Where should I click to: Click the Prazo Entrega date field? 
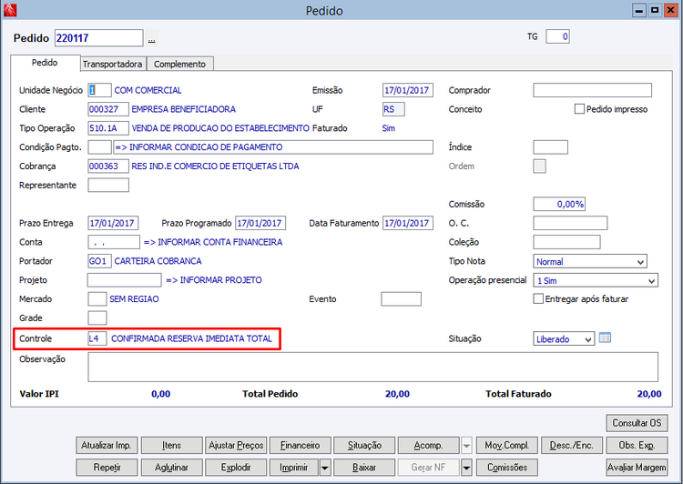[113, 223]
